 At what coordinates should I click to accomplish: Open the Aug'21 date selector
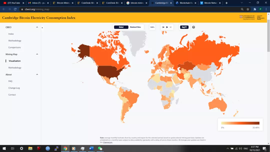(x=184, y=27)
